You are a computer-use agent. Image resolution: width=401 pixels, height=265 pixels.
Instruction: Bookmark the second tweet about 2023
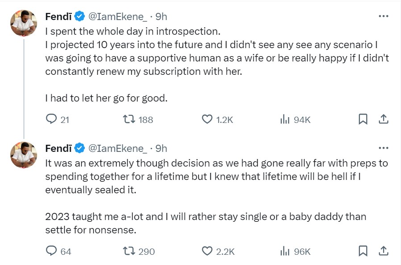(x=363, y=251)
